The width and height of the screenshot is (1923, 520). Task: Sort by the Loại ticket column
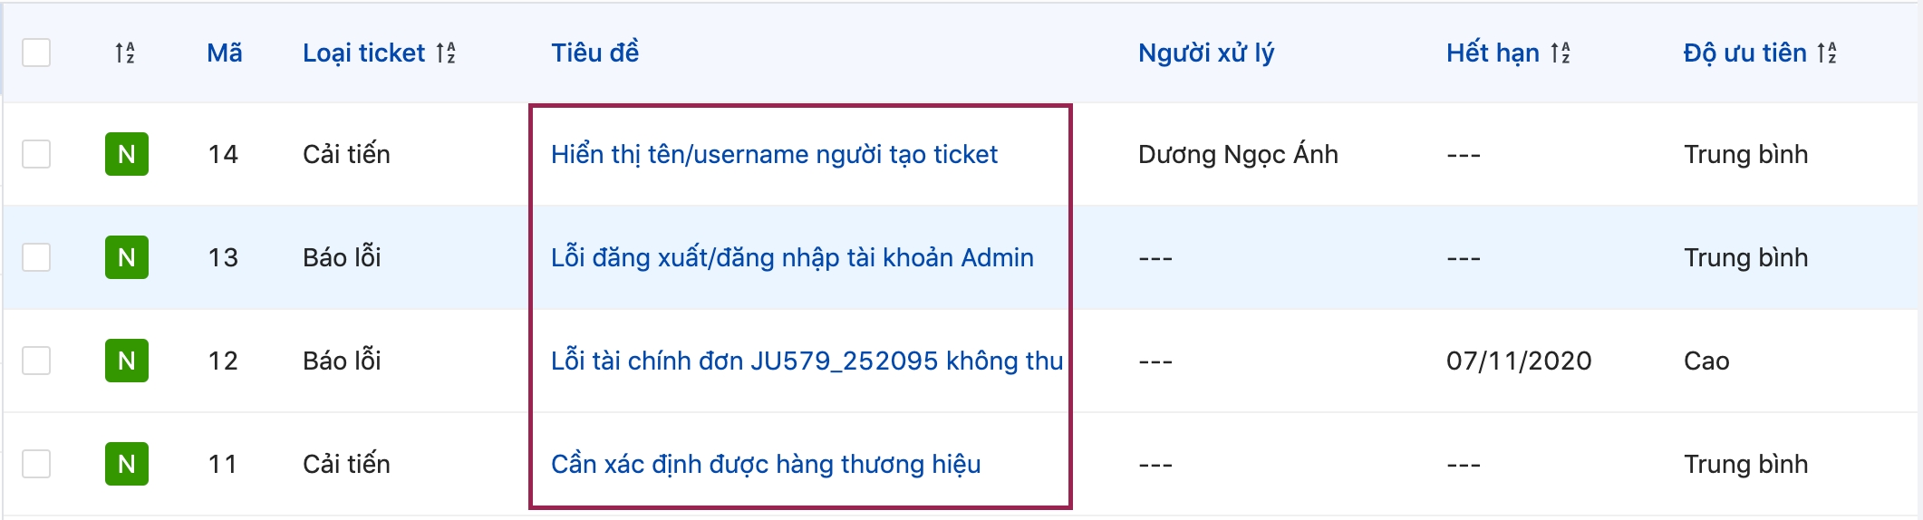pyautogui.click(x=445, y=53)
